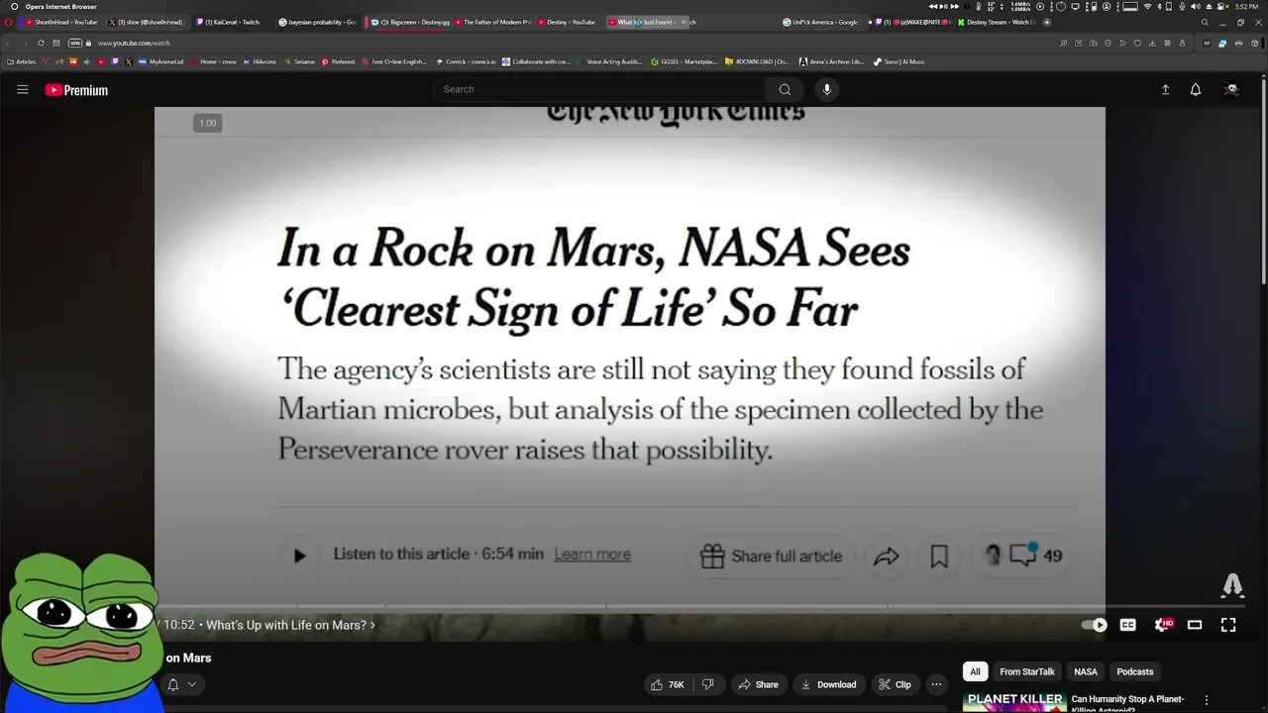The image size is (1268, 713).
Task: Like the video with thumbs up
Action: click(x=668, y=684)
